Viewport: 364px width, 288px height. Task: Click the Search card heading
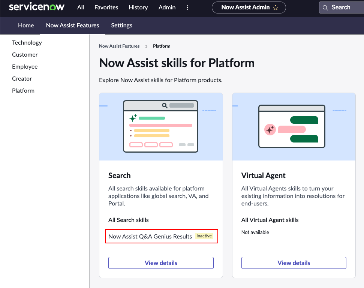tap(119, 175)
